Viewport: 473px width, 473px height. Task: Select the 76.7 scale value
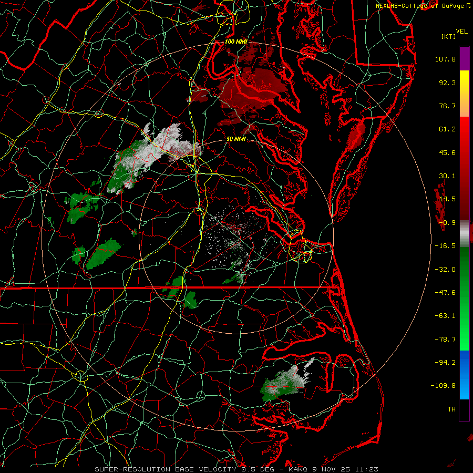[447, 106]
